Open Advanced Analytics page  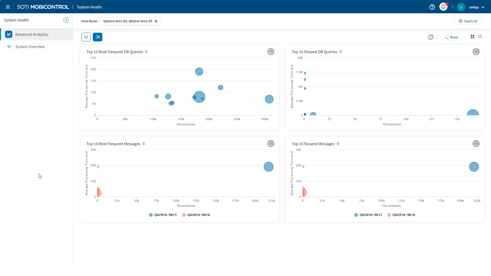point(37,34)
